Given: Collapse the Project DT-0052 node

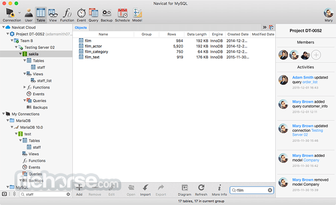Looking at the screenshot, I should point(8,34).
